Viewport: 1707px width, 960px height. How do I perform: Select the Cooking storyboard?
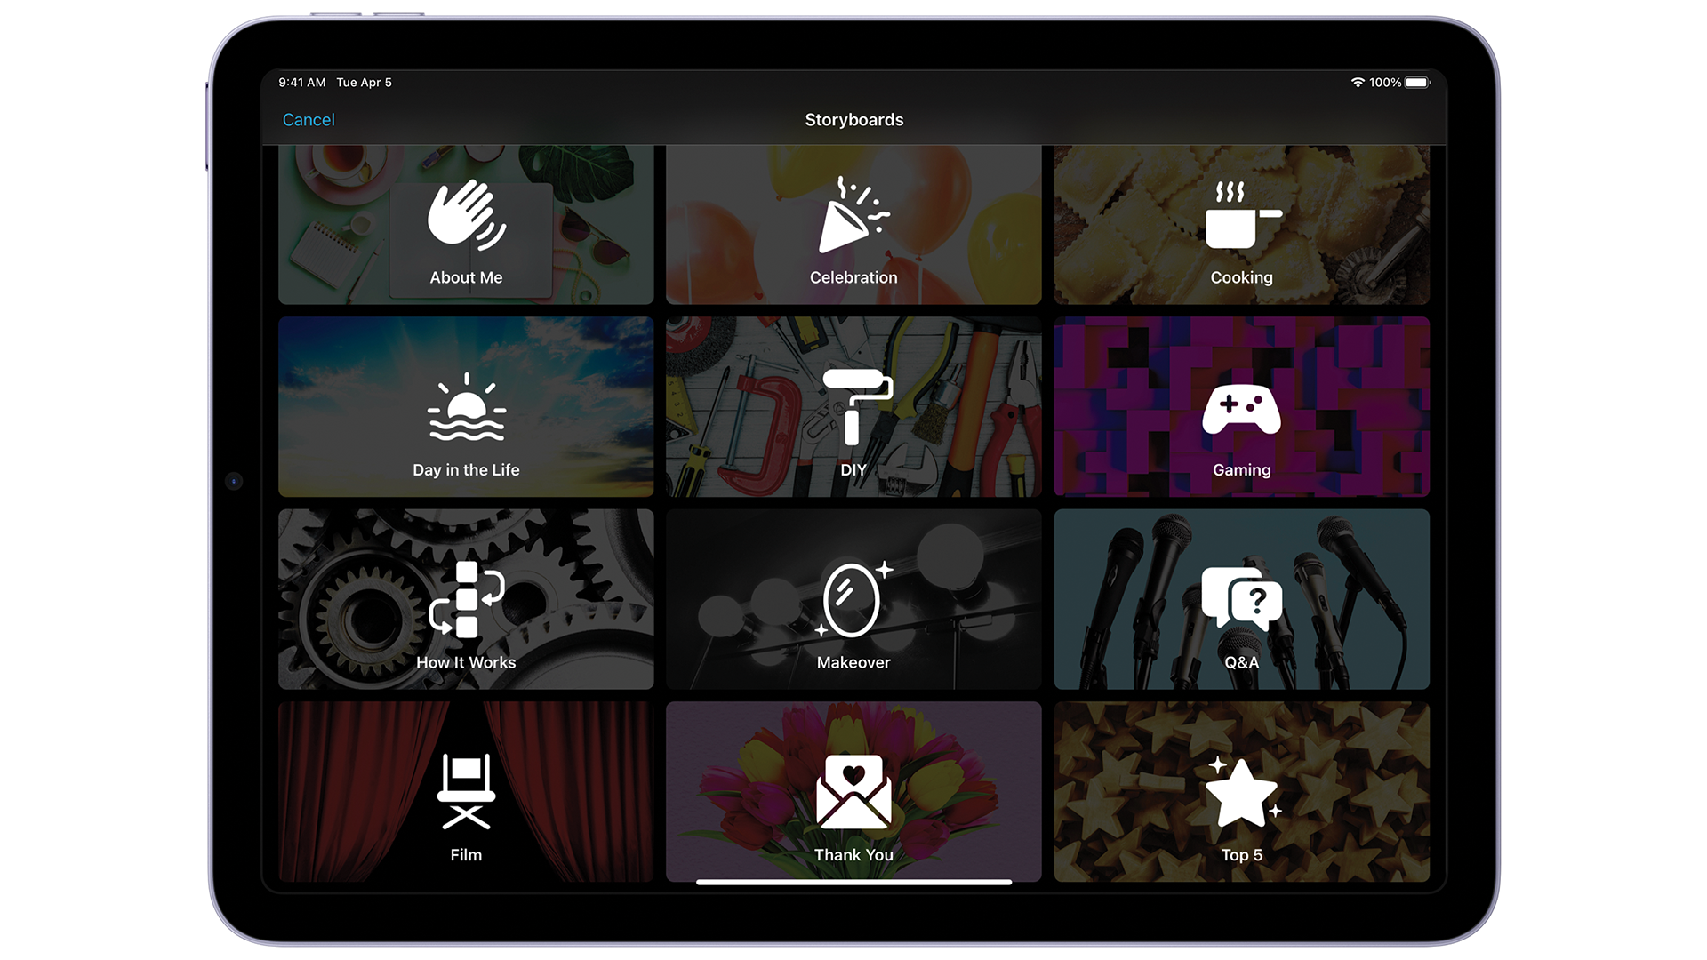pos(1240,223)
